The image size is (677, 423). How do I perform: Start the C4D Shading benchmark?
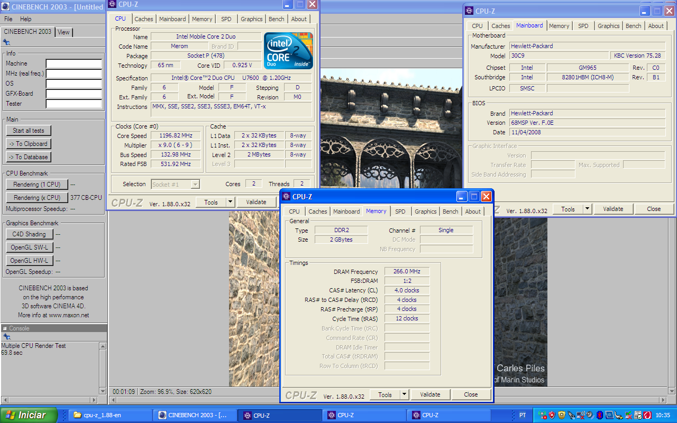29,234
